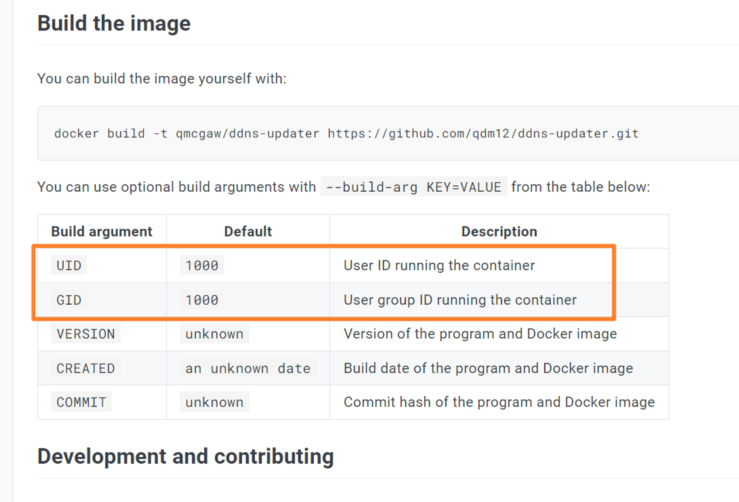Click the 'an unknown date' default value
739x502 pixels.
248,368
